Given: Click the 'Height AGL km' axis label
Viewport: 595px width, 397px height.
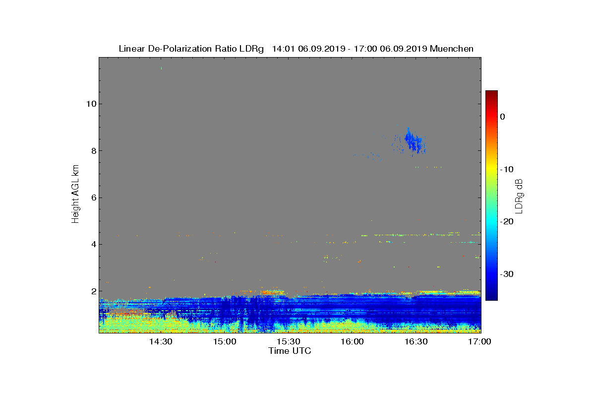Looking at the screenshot, I should click(75, 195).
